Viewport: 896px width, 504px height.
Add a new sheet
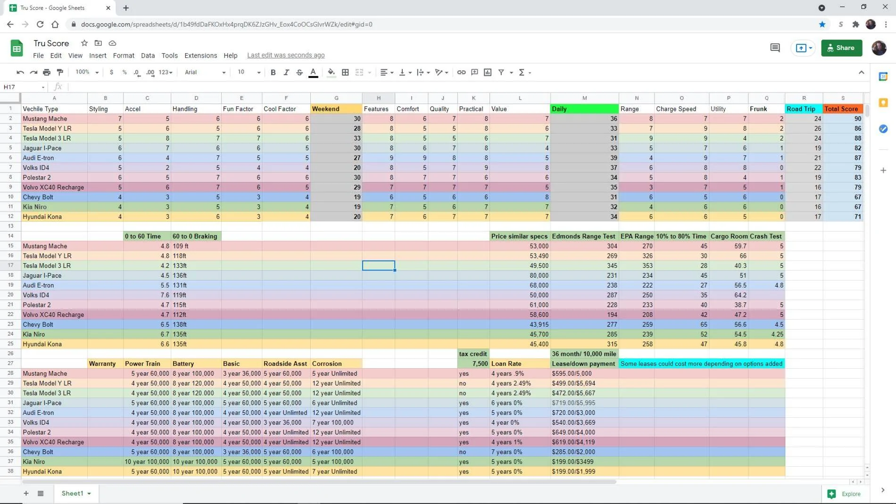pos(26,493)
